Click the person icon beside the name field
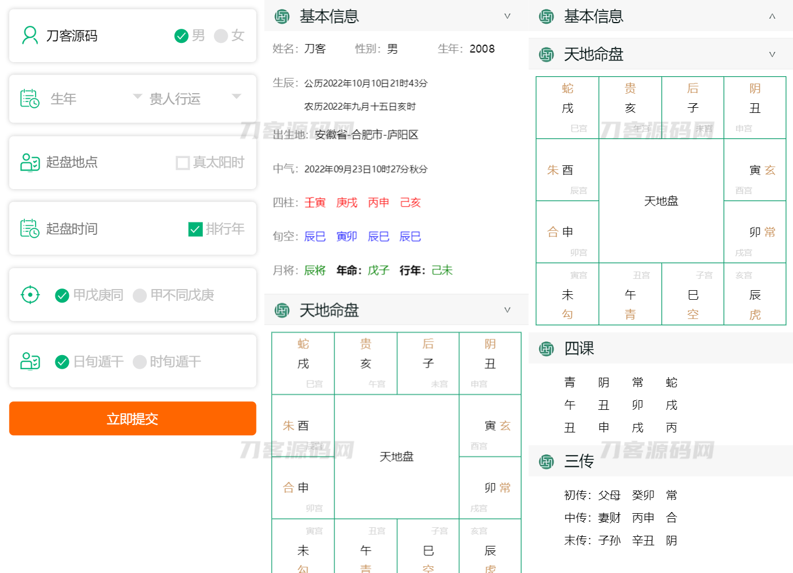The width and height of the screenshot is (793, 573). (x=29, y=36)
